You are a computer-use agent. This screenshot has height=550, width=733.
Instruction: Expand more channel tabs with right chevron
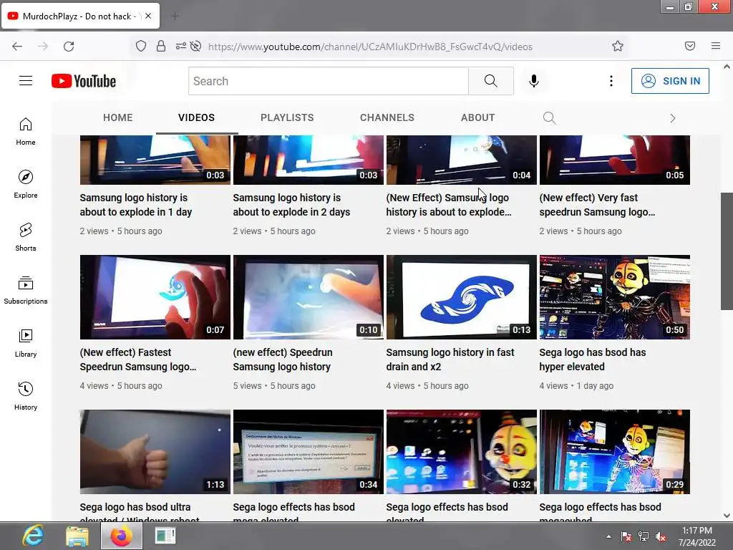673,118
